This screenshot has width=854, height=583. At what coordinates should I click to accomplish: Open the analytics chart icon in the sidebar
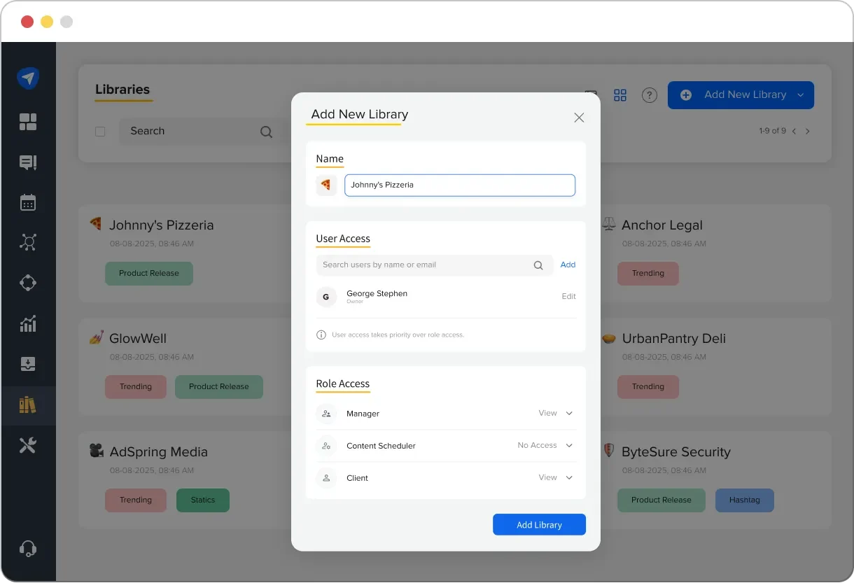(x=28, y=323)
